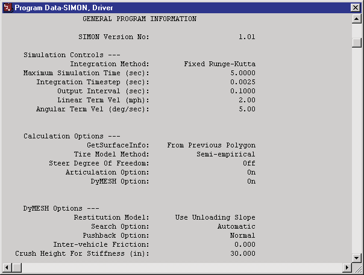Click the window's application icon in title bar
Viewport: 364px width, 275px height.
point(8,7)
